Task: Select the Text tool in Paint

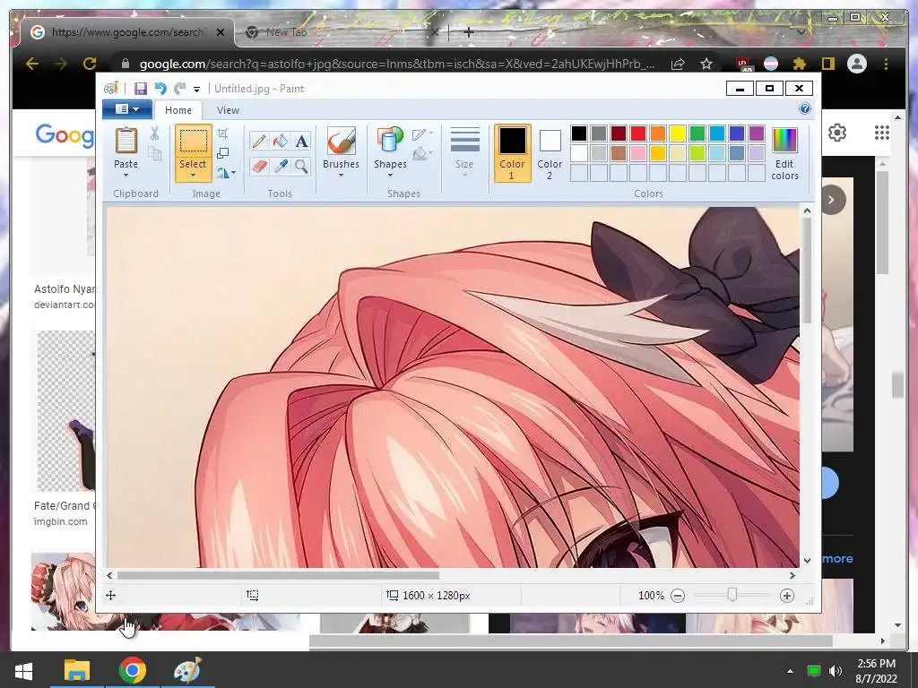Action: 301,141
